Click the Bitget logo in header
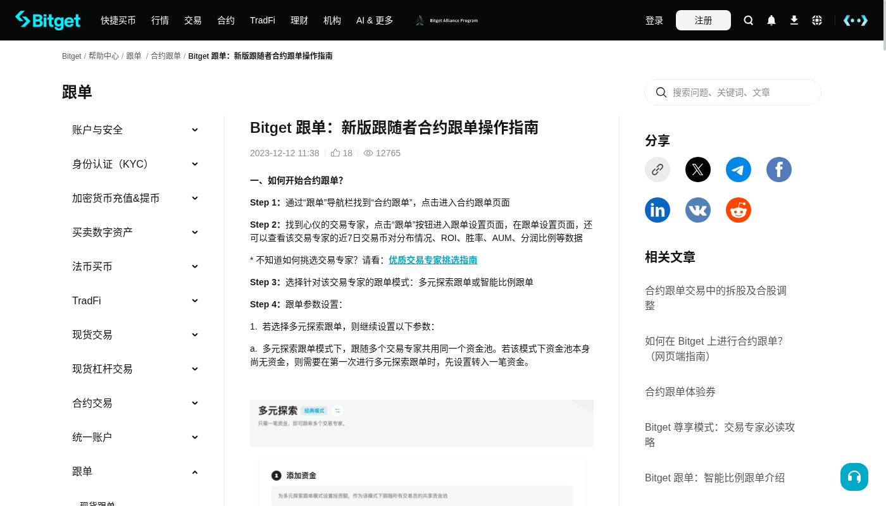The width and height of the screenshot is (886, 506). point(48,20)
